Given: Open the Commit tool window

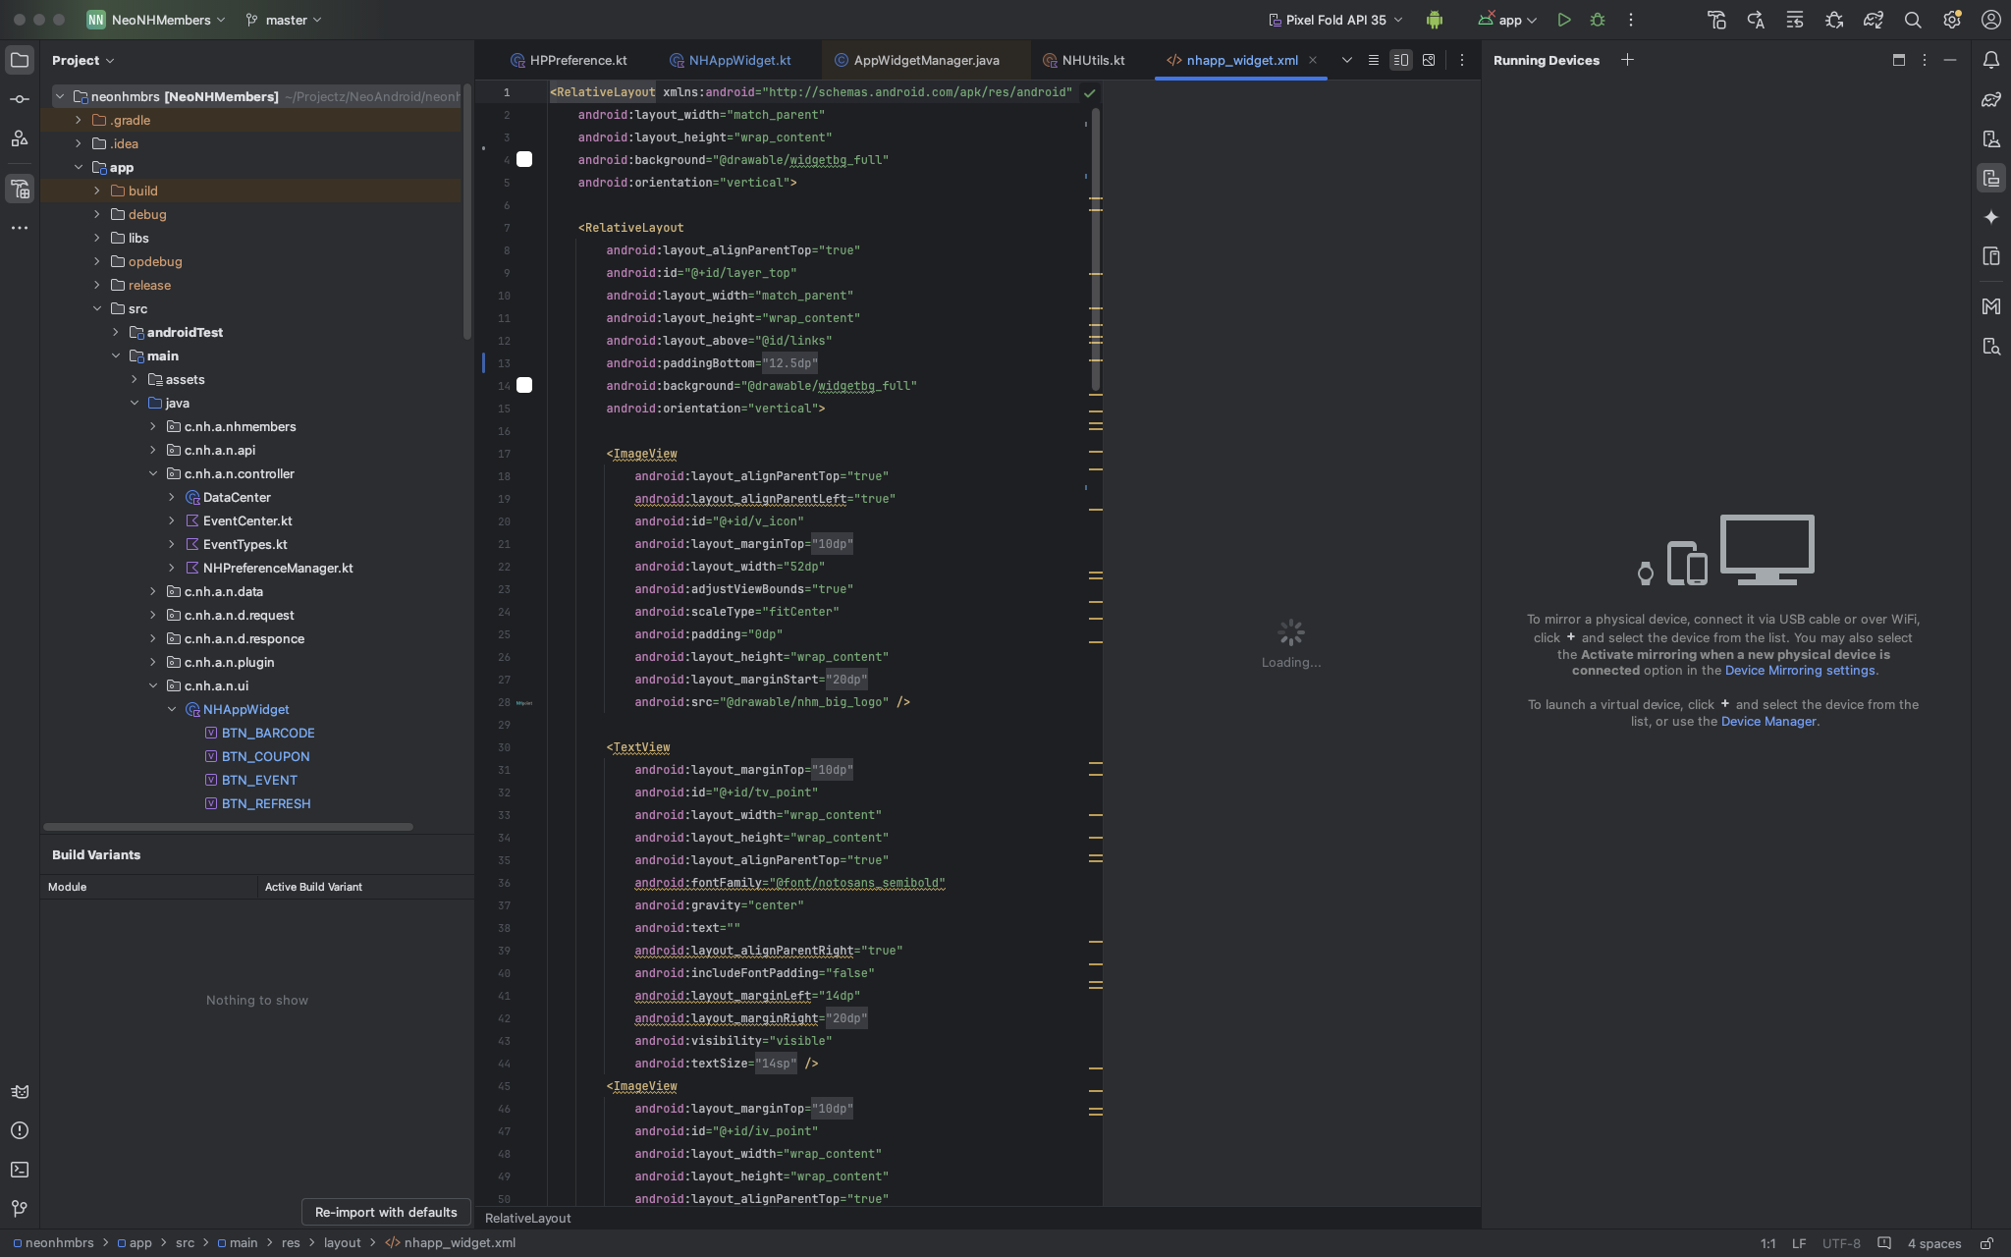Looking at the screenshot, I should coord(20,99).
